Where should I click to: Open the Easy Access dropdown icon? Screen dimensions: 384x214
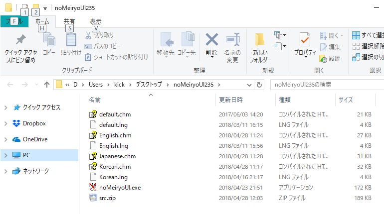280,46
